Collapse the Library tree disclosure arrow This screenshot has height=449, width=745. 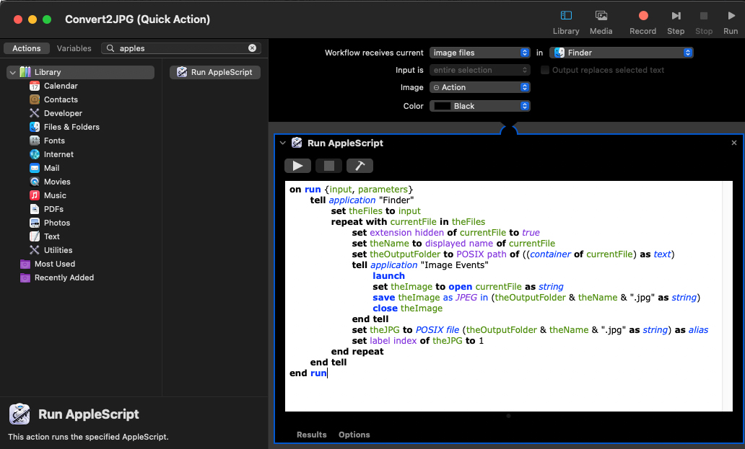click(13, 72)
